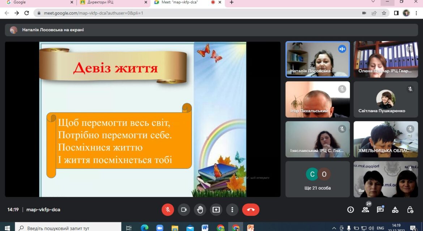The width and height of the screenshot is (423, 231).
Task: Raise hand in the meeting
Action: 200,210
